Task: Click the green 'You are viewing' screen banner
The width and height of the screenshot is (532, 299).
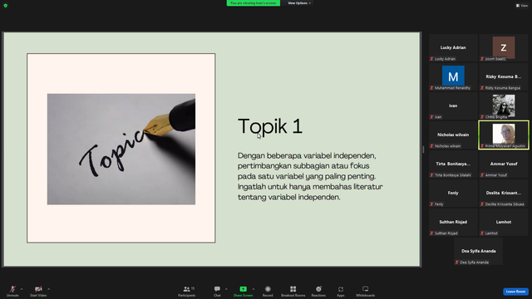Action: pos(254,3)
